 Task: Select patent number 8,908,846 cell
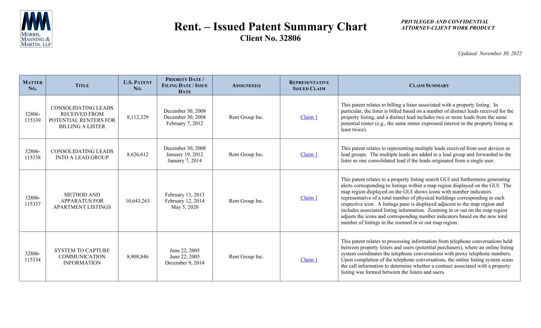point(138,257)
